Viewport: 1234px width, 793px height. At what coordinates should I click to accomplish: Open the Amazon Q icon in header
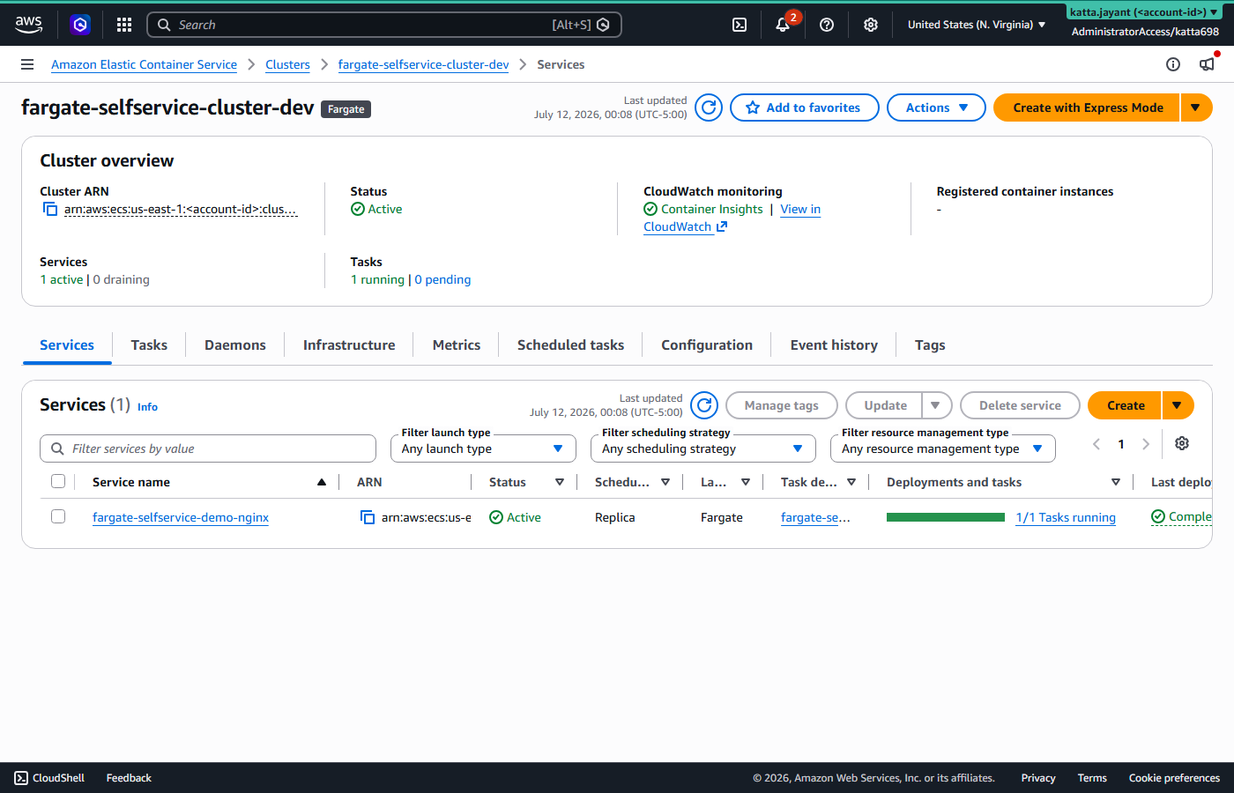pos(80,25)
